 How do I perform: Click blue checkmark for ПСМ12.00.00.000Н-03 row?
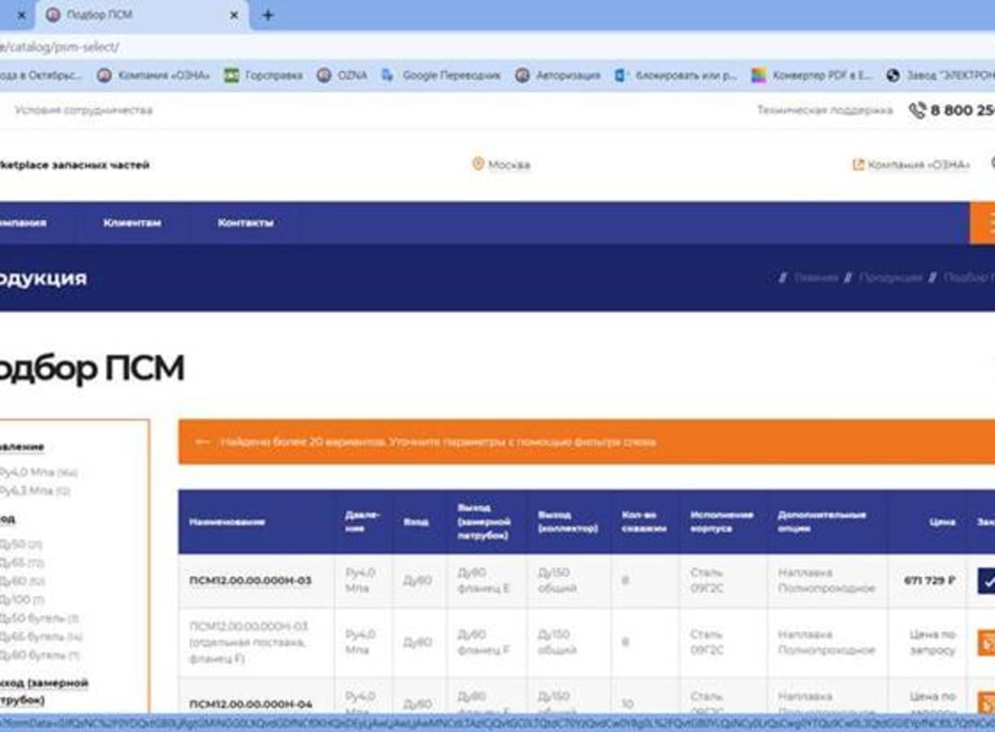coord(986,581)
